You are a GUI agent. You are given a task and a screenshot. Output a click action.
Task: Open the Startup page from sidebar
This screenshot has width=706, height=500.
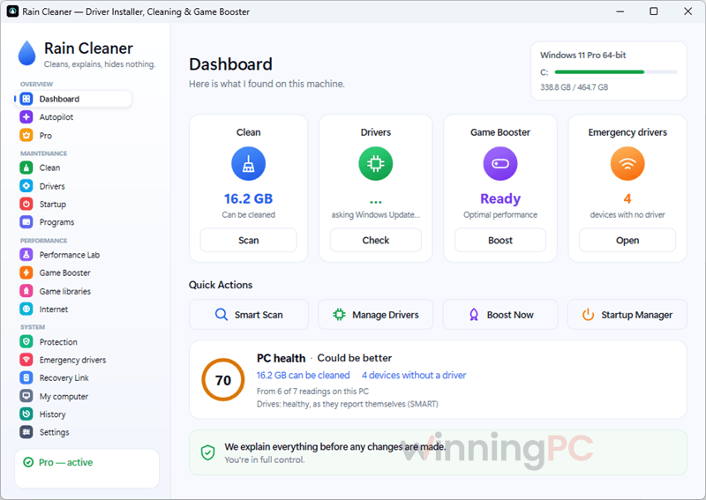[x=73, y=204]
